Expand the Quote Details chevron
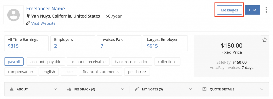The width and height of the screenshot is (273, 99). [x=262, y=89]
